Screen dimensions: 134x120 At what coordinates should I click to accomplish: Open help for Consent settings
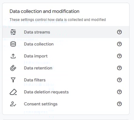(119, 104)
